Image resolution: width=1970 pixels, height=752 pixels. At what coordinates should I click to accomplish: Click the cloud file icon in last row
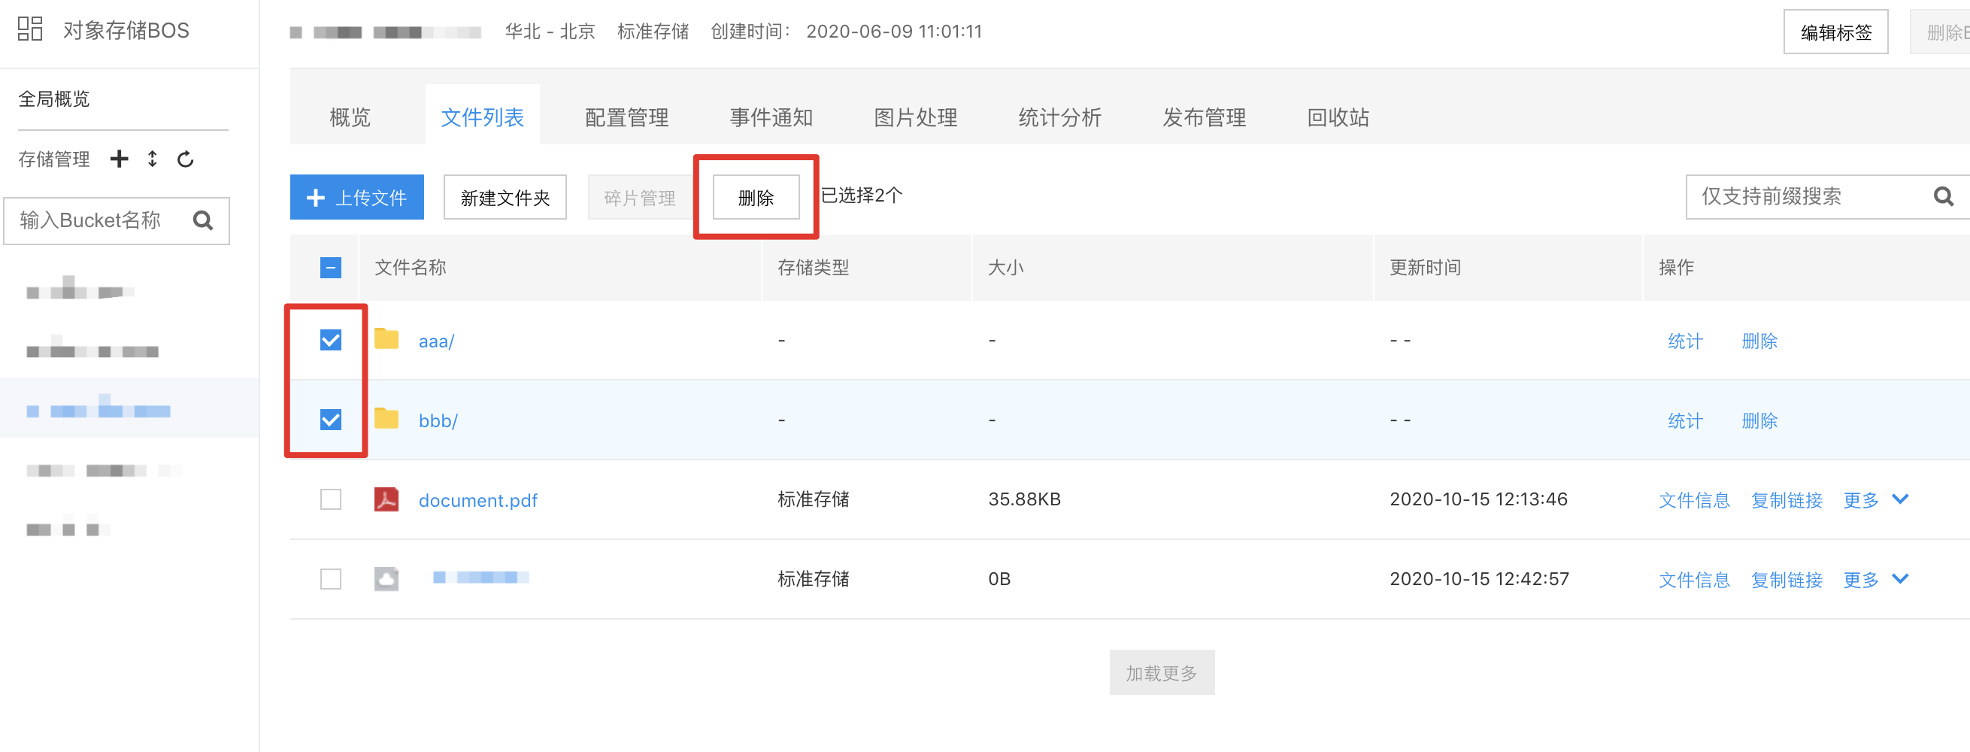(x=386, y=578)
